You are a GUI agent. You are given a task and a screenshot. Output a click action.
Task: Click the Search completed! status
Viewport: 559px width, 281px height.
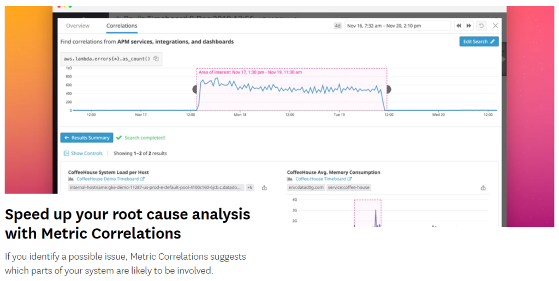[141, 138]
